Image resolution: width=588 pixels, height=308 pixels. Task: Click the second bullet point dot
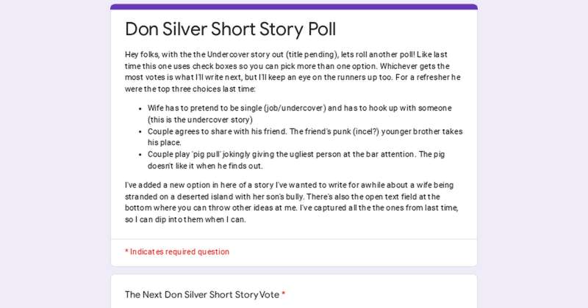(140, 132)
